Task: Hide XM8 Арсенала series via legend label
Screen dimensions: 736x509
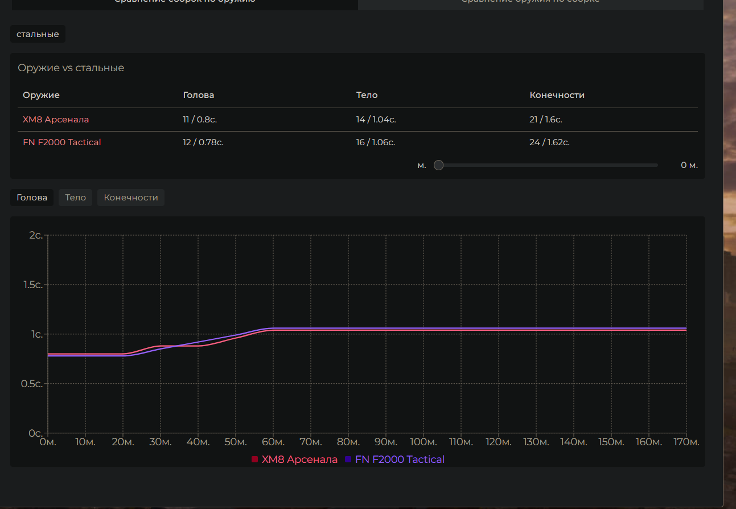Action: click(299, 459)
